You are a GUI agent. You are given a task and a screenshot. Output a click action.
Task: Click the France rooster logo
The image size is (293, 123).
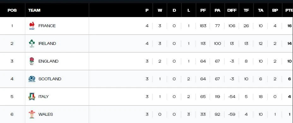click(32, 26)
